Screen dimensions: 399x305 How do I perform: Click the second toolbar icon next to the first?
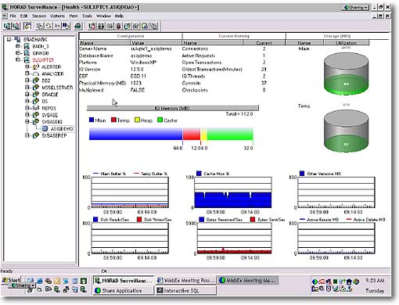(16, 26)
